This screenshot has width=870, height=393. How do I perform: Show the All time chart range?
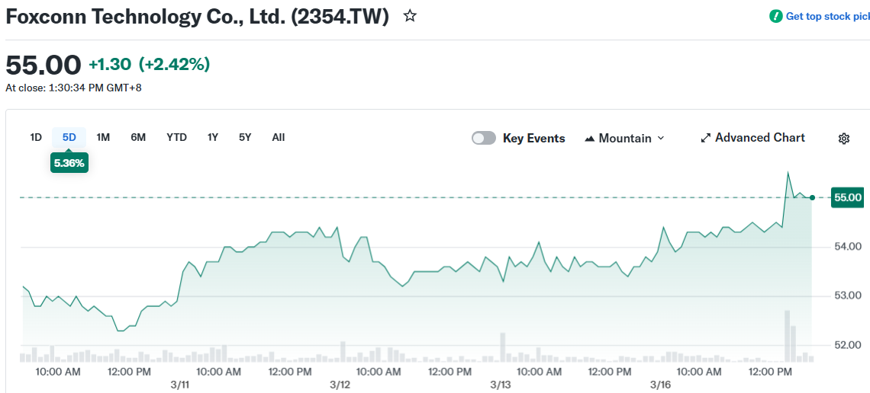(279, 137)
